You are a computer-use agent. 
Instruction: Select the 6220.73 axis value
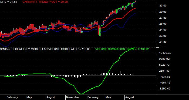164,65
